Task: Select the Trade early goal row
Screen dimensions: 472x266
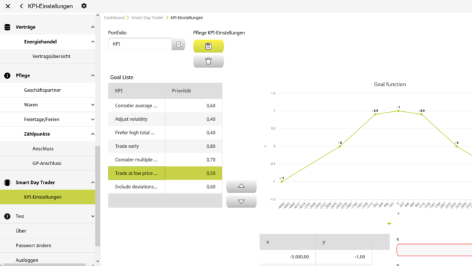Action: 165,146
